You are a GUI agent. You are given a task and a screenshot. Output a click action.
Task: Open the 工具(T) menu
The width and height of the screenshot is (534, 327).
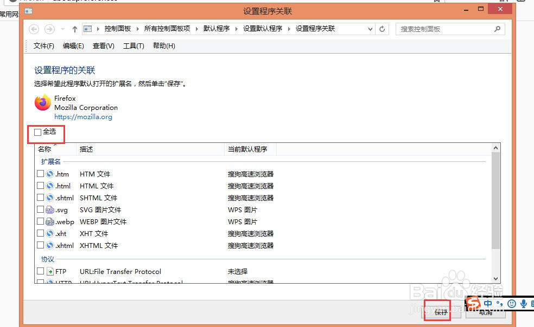[x=133, y=46]
